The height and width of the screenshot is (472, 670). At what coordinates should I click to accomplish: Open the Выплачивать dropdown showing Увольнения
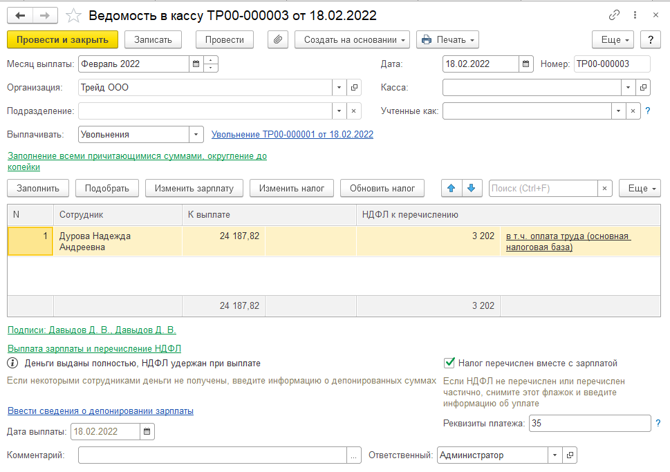[196, 135]
